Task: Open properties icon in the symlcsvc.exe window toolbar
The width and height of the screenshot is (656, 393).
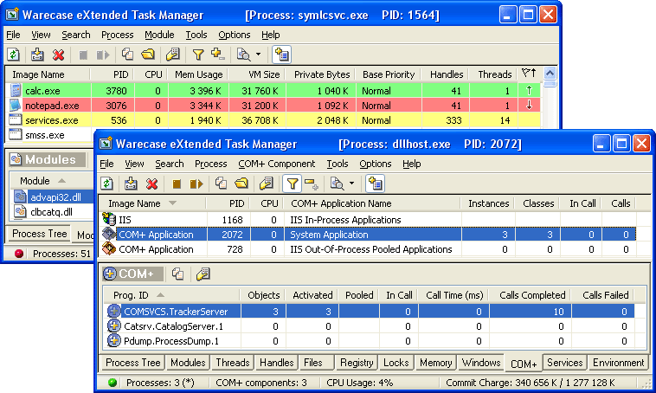Action: [173, 55]
